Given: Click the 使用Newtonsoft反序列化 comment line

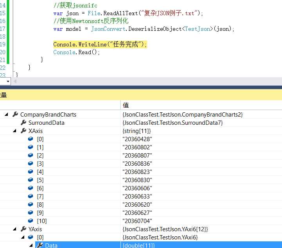Looking at the screenshot, I should (91, 21).
